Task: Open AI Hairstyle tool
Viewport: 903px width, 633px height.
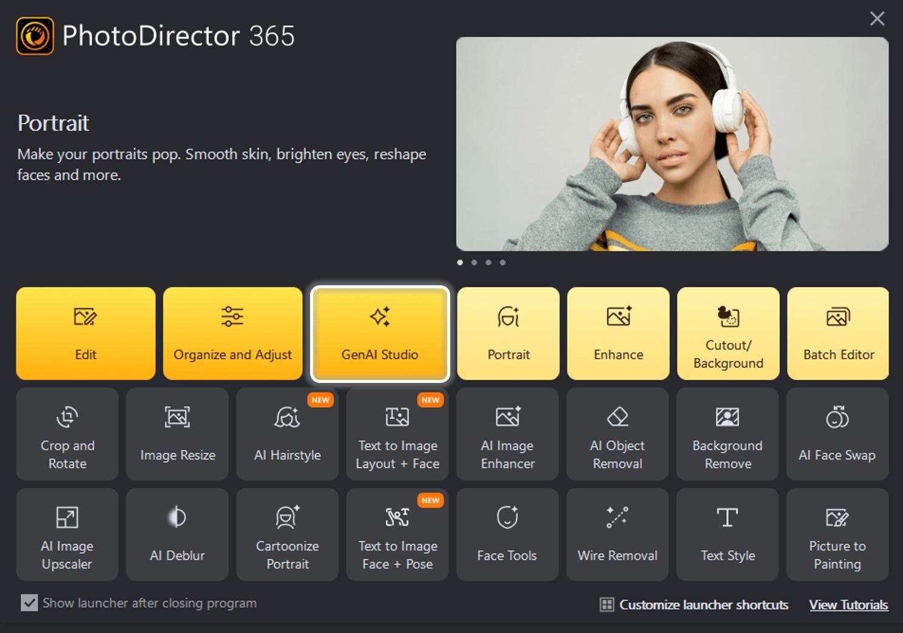Action: pos(287,434)
